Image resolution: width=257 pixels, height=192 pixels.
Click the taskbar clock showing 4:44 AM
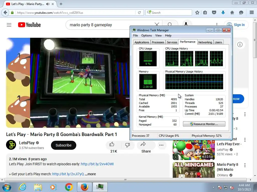click(244, 187)
